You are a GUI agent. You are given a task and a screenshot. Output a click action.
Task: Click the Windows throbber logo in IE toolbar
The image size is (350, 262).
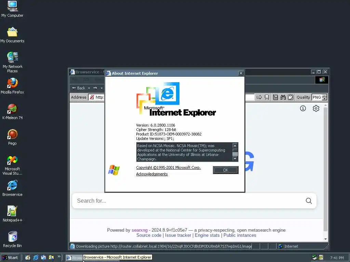pos(321,80)
